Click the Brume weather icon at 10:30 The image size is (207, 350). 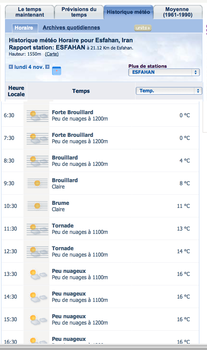click(37, 206)
